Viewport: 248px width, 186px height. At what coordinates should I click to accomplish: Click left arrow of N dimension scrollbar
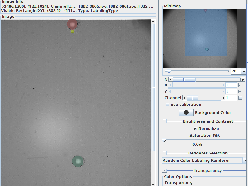pos(170,80)
